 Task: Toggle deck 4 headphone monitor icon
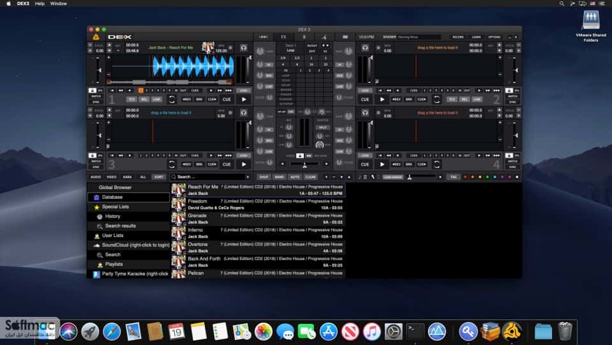coord(365,113)
